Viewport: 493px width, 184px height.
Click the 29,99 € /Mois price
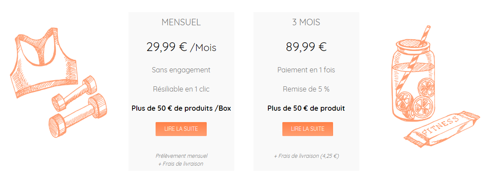pyautogui.click(x=181, y=47)
